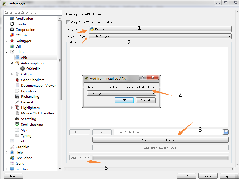Expand the Debugger tree node

point(7,41)
